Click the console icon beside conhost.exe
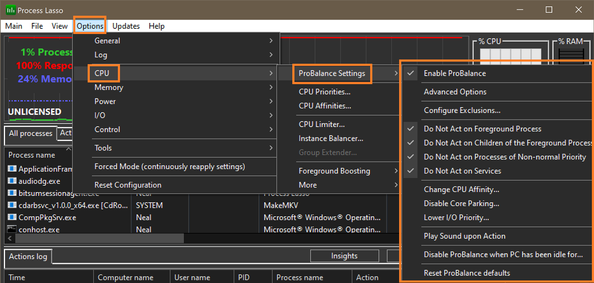The height and width of the screenshot is (283, 594). coord(12,229)
